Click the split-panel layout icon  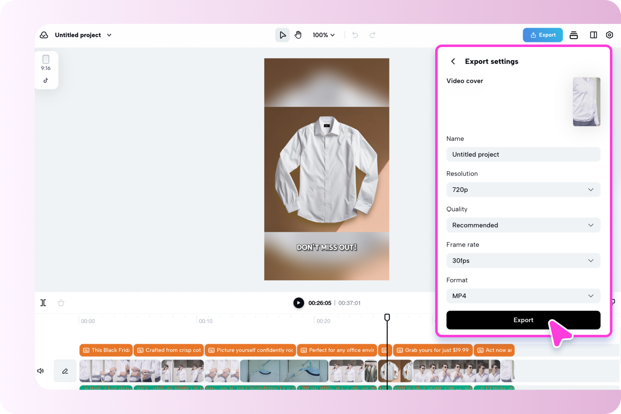click(593, 35)
